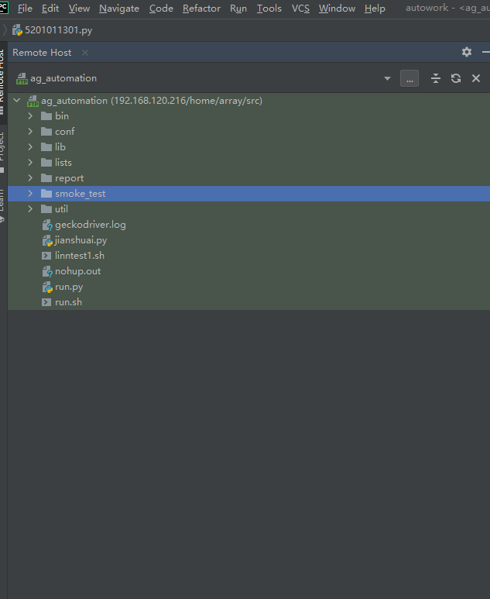The height and width of the screenshot is (599, 490).
Task: Select run.py file name
Action: [x=69, y=287]
